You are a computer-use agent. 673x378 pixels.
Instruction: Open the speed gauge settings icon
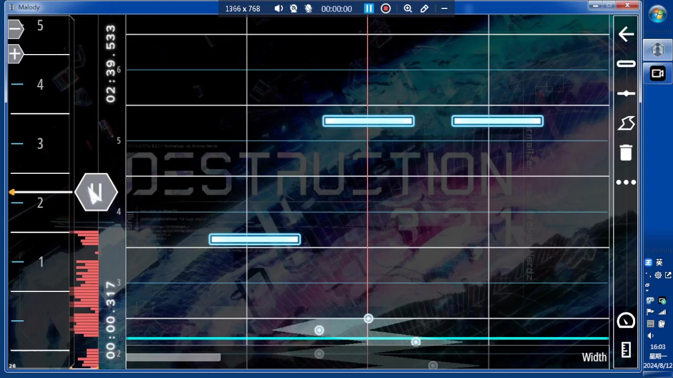tap(626, 320)
